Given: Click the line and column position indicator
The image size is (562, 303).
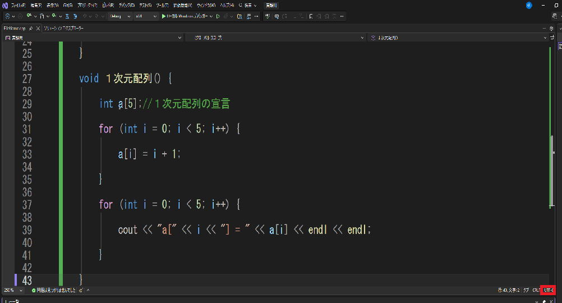Looking at the screenshot, I should tap(509, 290).
